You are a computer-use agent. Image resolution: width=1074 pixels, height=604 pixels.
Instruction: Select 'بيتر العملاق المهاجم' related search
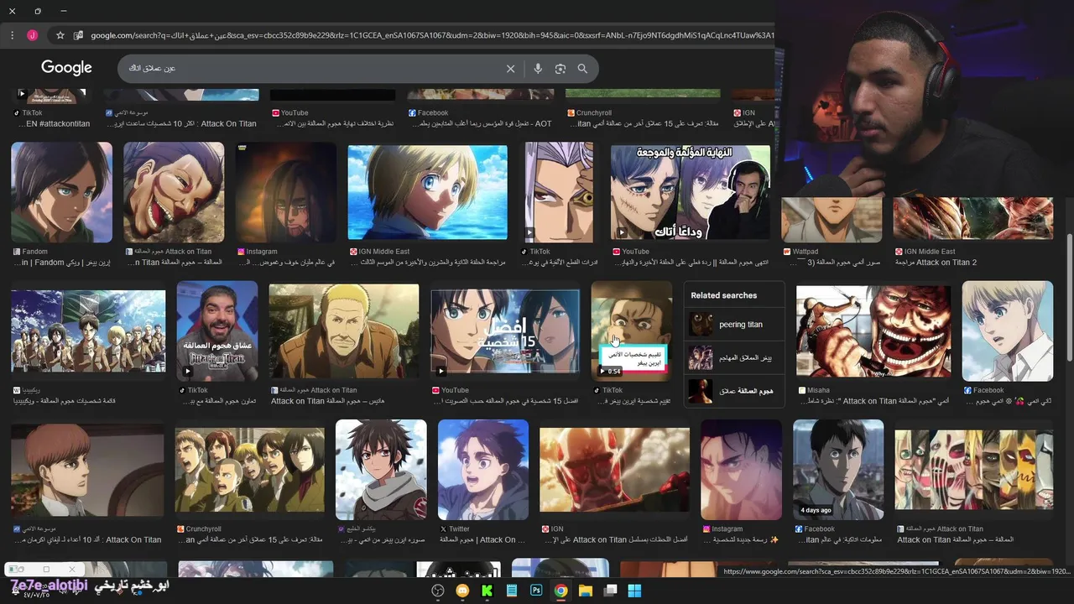pyautogui.click(x=734, y=358)
